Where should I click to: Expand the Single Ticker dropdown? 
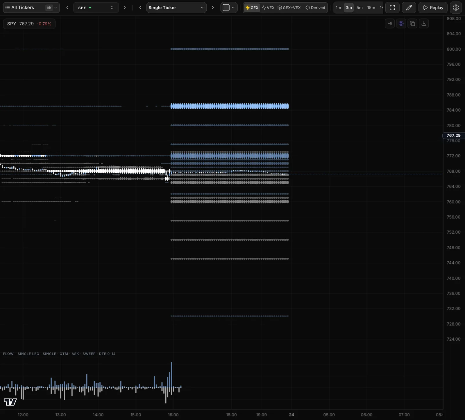176,8
